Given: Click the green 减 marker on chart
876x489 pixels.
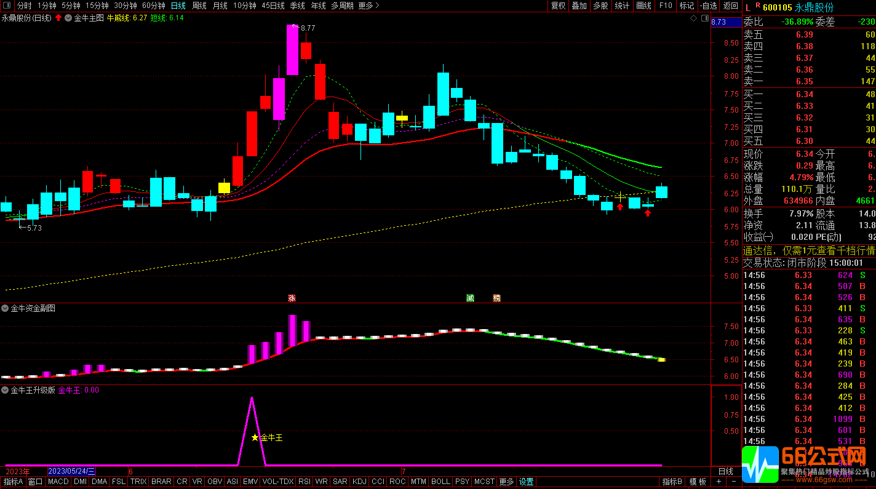Looking at the screenshot, I should (x=470, y=298).
